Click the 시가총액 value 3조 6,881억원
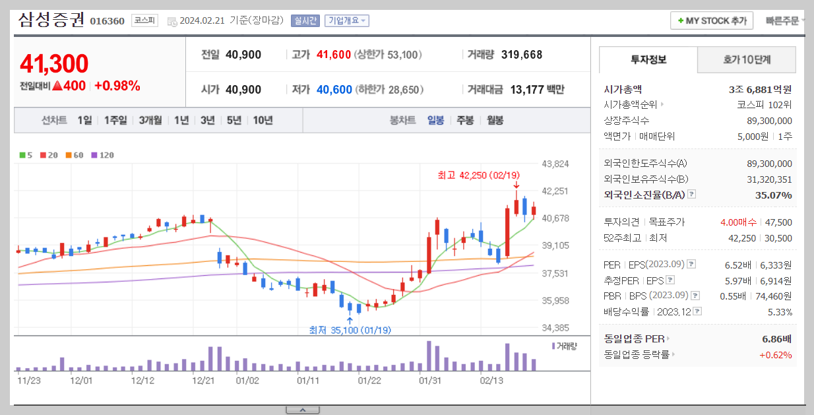 click(760, 89)
